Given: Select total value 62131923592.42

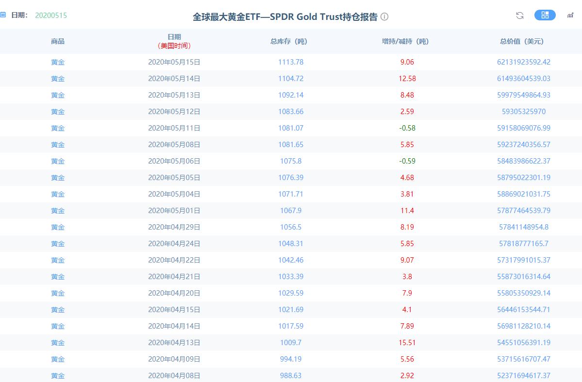Looking at the screenshot, I should pyautogui.click(x=524, y=62).
